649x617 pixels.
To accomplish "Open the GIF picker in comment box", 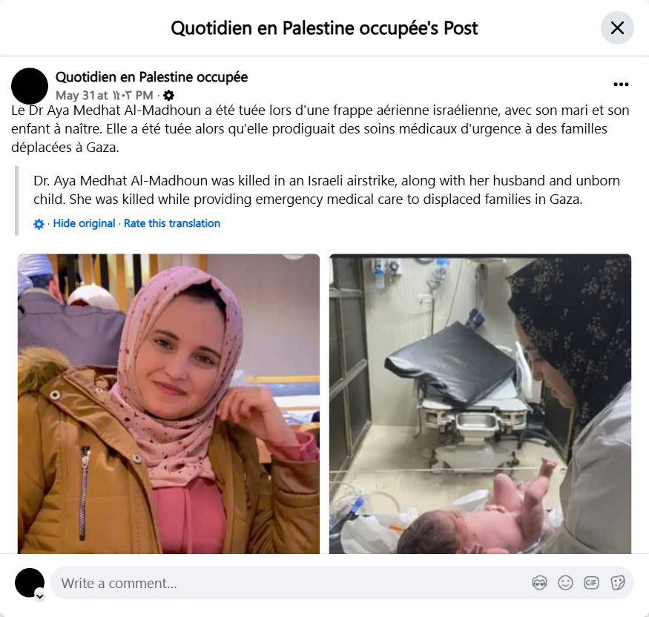I will [x=591, y=583].
